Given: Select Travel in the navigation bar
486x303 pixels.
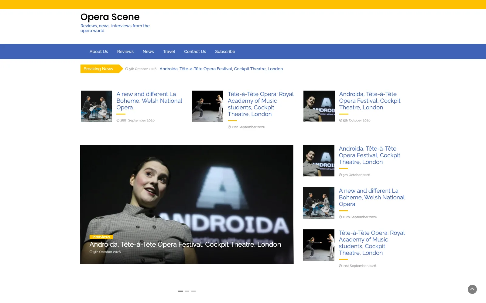Looking at the screenshot, I should (x=169, y=52).
